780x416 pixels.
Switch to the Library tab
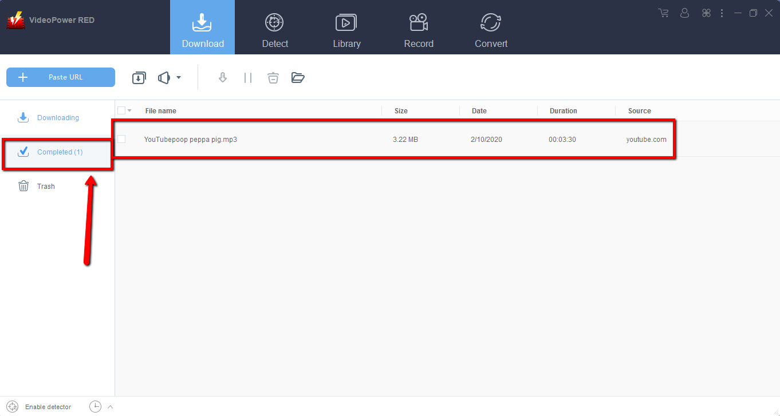pyautogui.click(x=346, y=27)
